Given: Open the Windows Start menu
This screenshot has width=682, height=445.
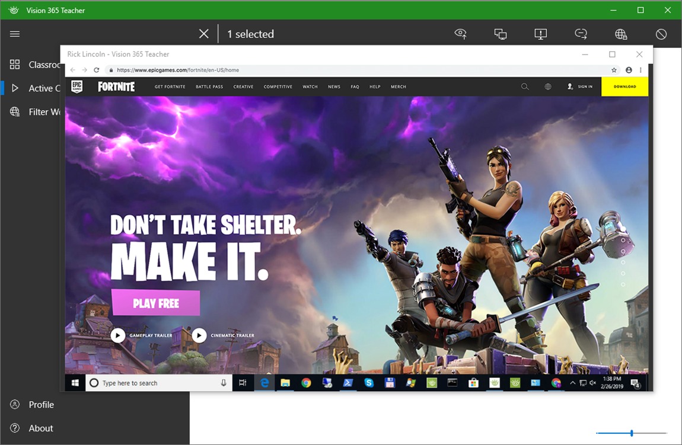Looking at the screenshot, I should click(75, 383).
